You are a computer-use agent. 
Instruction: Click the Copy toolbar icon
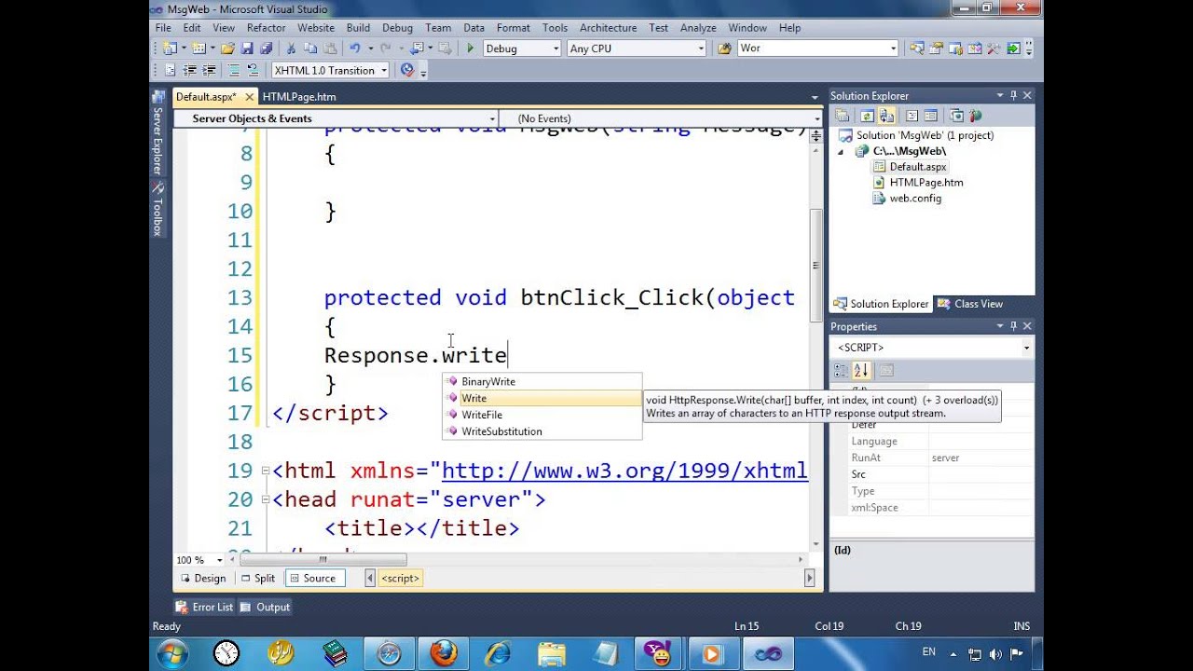[x=310, y=48]
